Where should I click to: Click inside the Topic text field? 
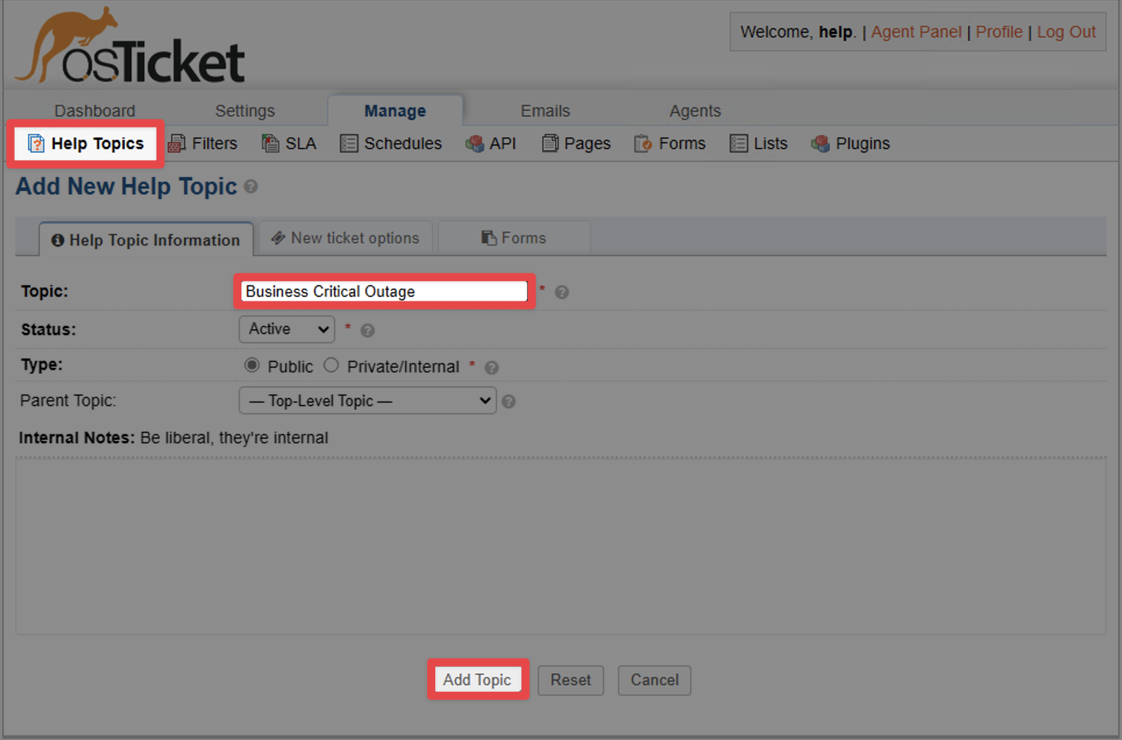click(x=384, y=291)
